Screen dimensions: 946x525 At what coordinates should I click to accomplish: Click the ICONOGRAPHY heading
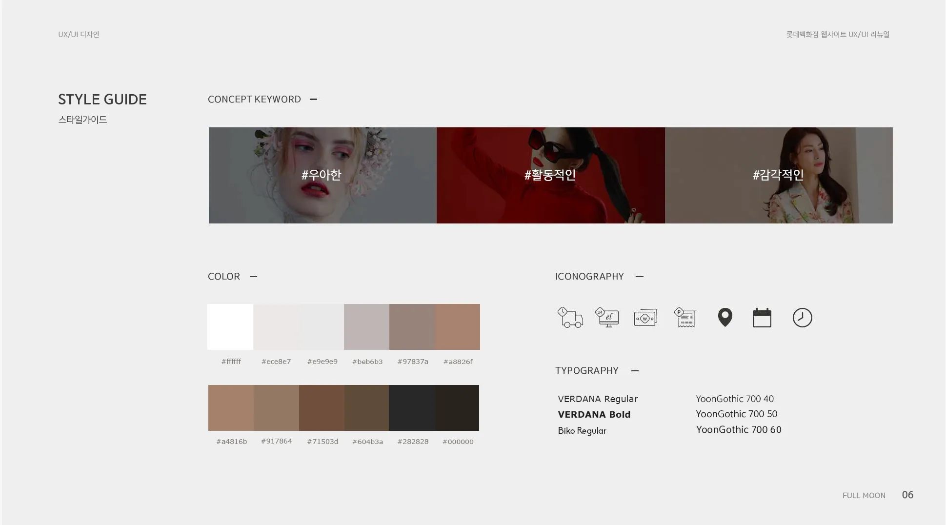point(589,276)
